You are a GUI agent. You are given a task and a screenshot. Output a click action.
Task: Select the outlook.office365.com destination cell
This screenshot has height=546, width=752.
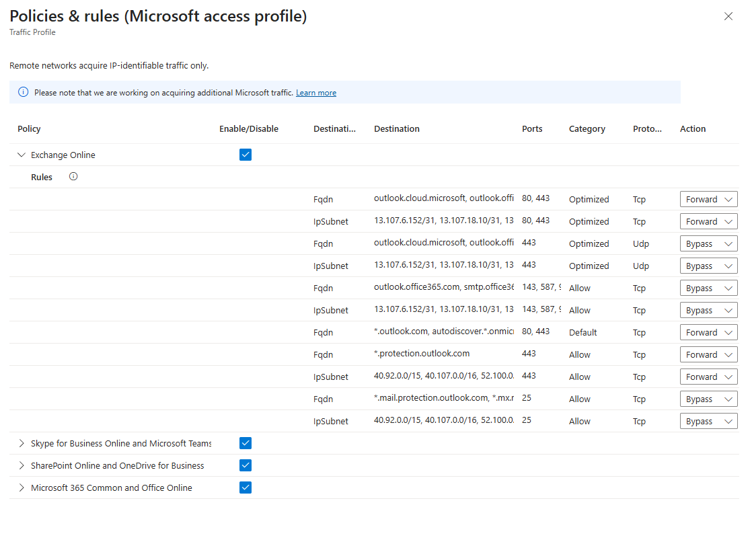click(x=443, y=288)
